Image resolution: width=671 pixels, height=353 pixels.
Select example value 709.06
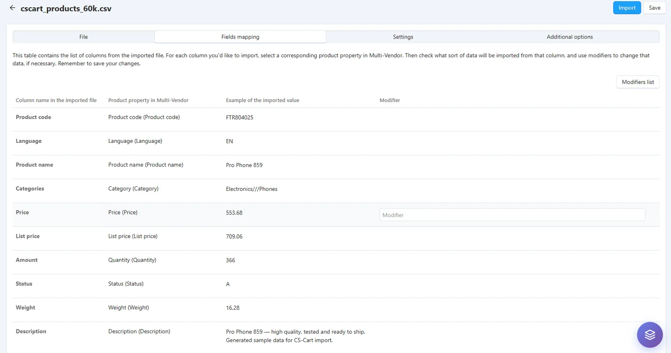pyautogui.click(x=234, y=237)
